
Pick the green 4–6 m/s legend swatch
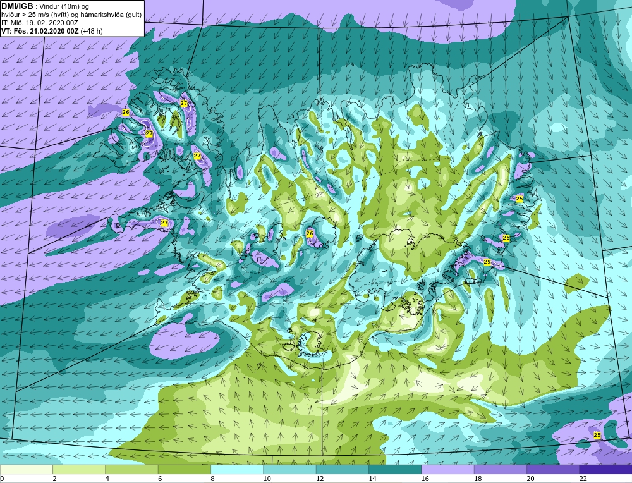(x=132, y=470)
